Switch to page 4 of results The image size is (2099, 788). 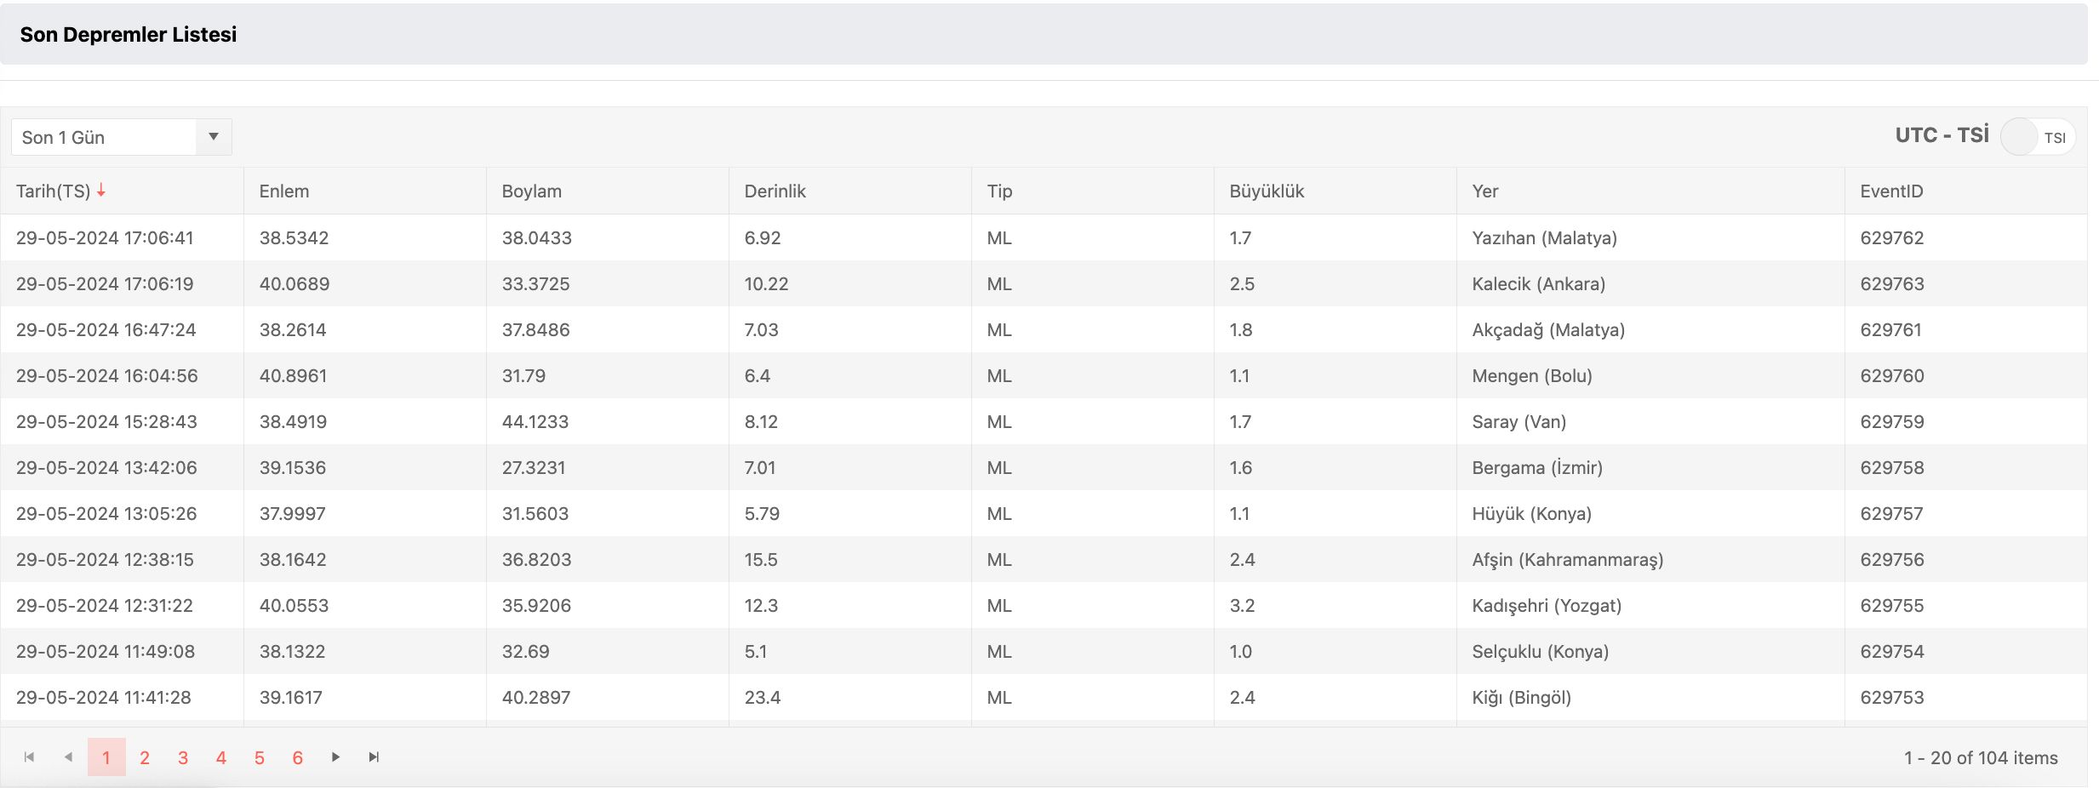(x=221, y=757)
